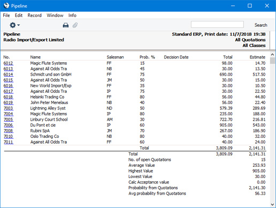Open the File menu
The width and height of the screenshot is (276, 208).
tap(6, 16)
